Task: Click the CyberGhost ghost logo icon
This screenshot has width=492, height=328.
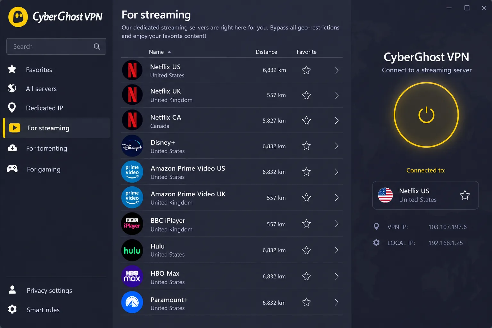Action: tap(18, 17)
